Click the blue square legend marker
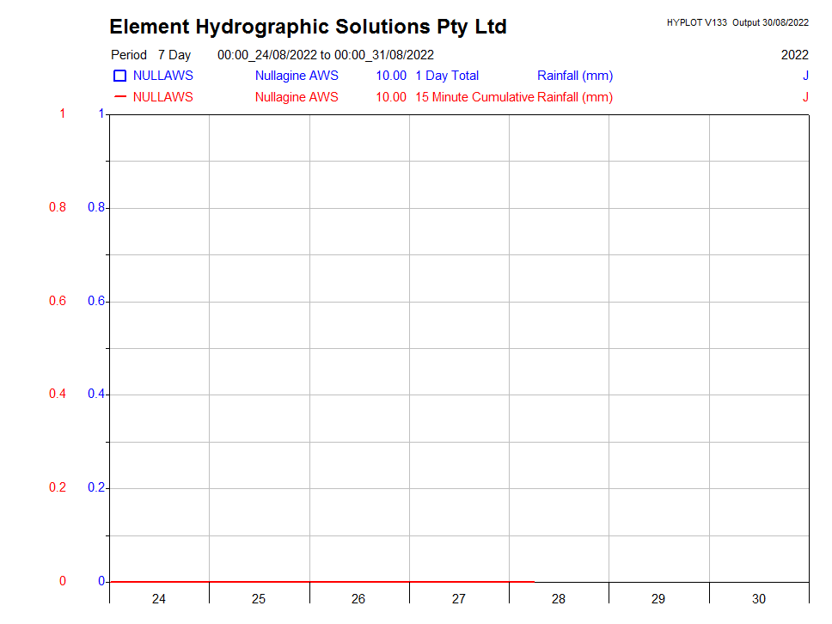832x624 pixels. (120, 76)
